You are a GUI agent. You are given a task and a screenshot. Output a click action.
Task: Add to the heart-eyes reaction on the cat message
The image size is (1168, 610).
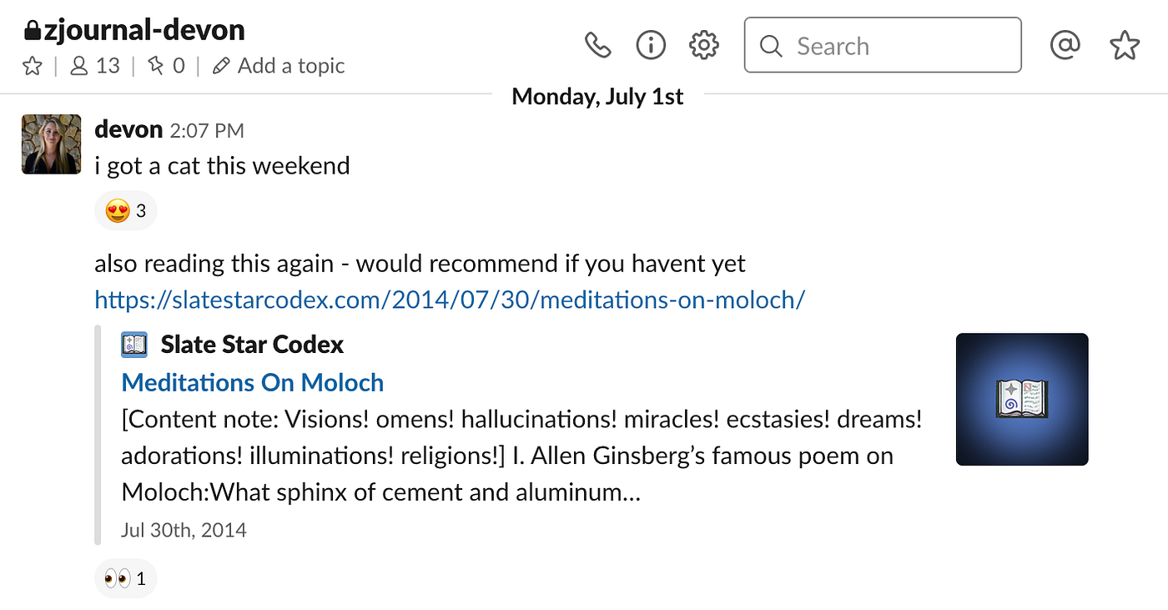125,210
